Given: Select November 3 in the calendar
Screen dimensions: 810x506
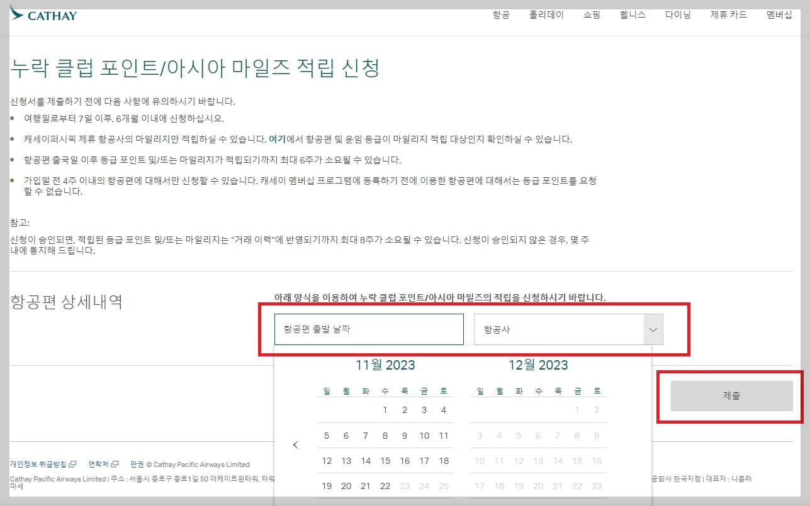Looking at the screenshot, I should coord(424,410).
